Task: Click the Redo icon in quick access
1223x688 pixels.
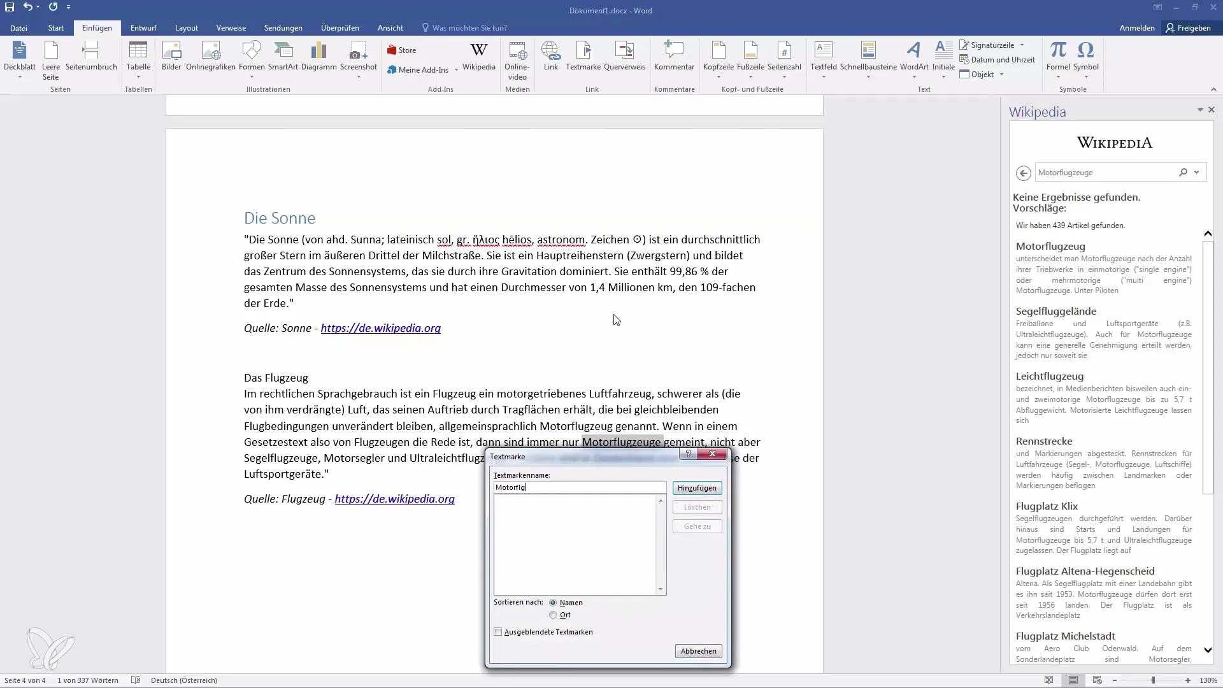Action: 53,7
